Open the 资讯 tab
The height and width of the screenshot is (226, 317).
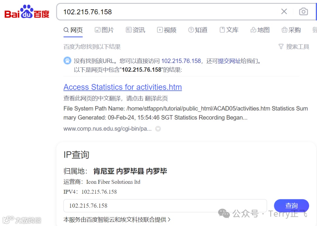point(135,30)
